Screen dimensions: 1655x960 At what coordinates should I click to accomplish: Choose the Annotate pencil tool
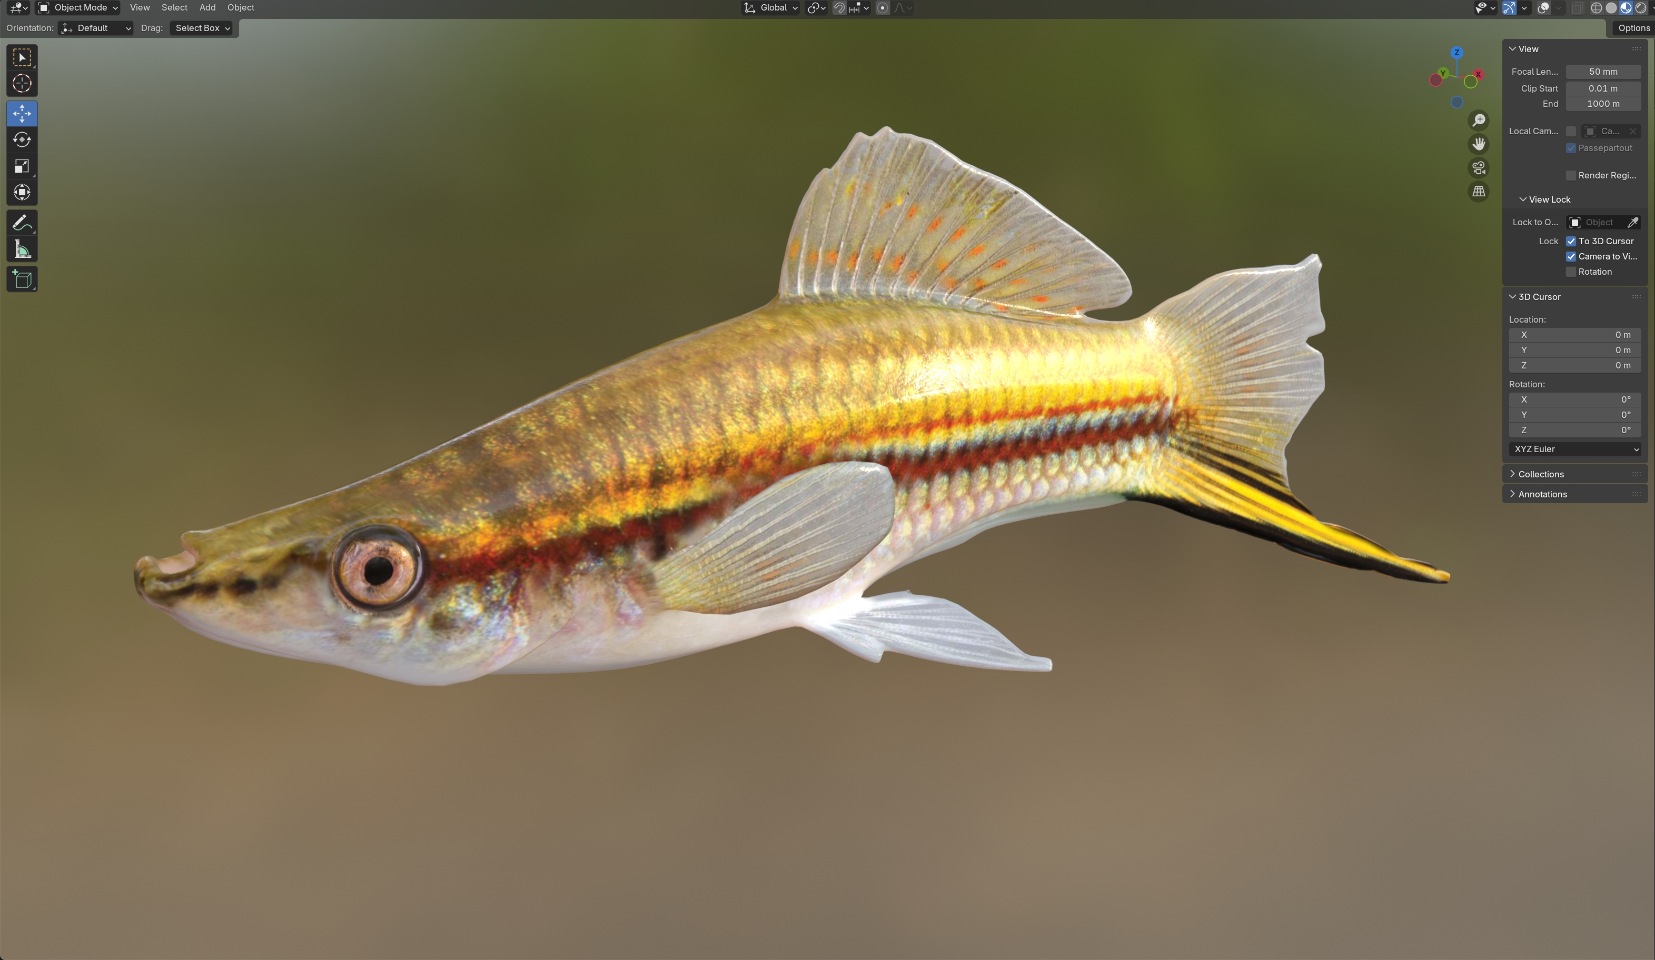(x=22, y=223)
